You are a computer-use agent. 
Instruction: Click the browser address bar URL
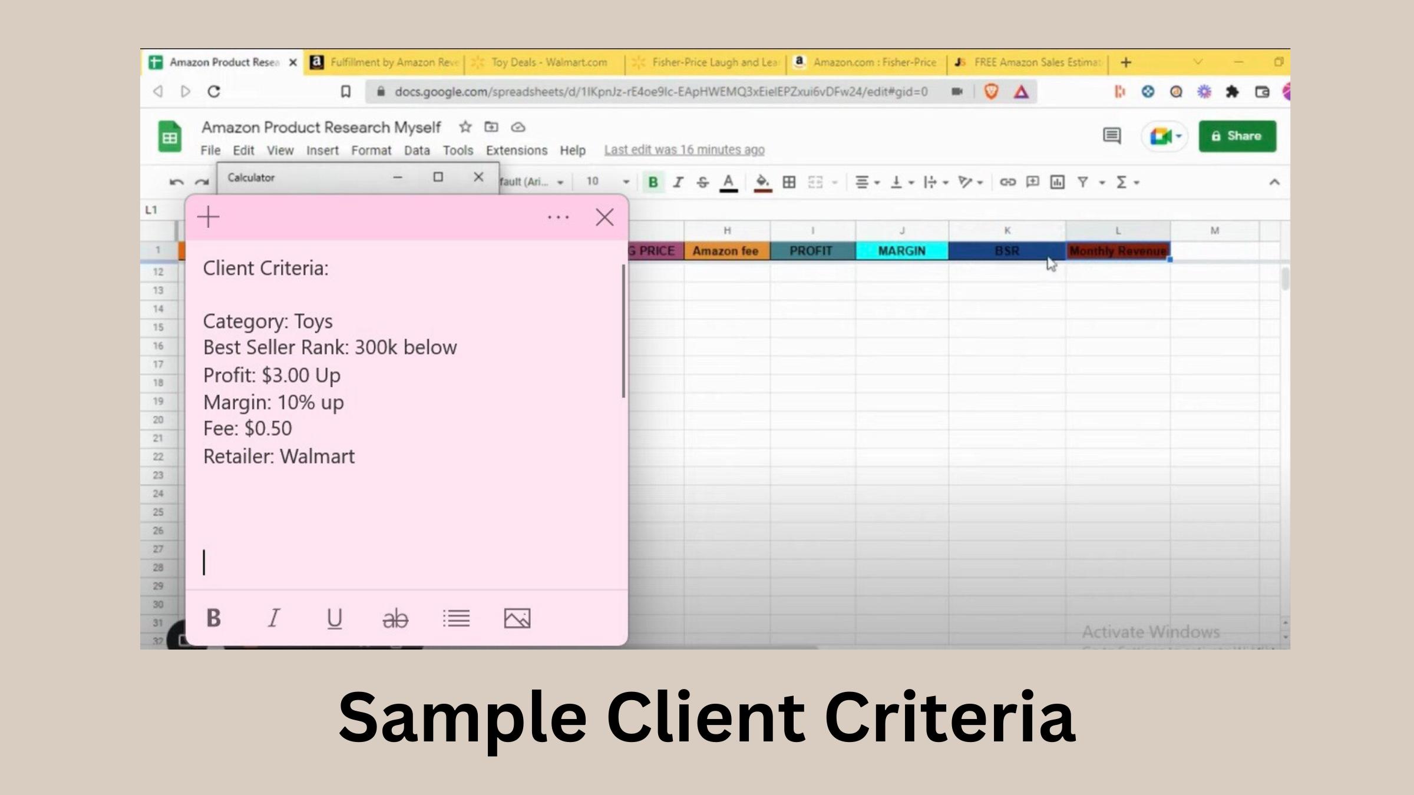click(660, 91)
